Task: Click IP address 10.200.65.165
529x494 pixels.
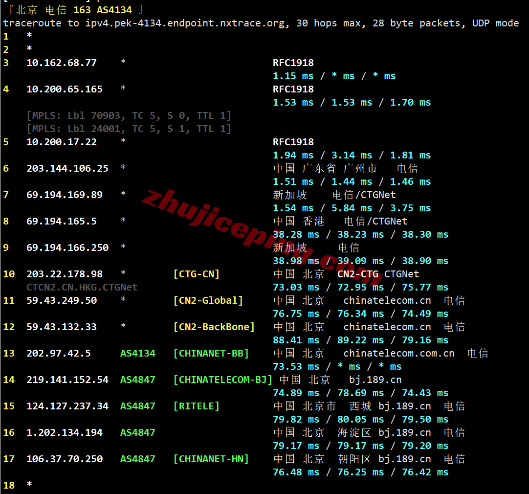Action: 65,89
